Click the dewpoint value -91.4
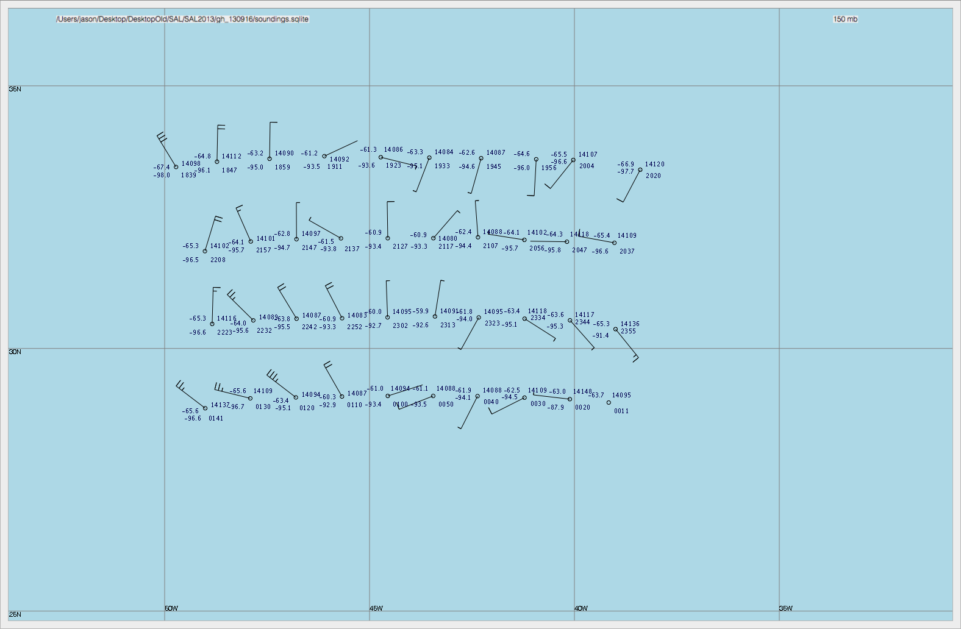The height and width of the screenshot is (629, 961). [x=600, y=336]
